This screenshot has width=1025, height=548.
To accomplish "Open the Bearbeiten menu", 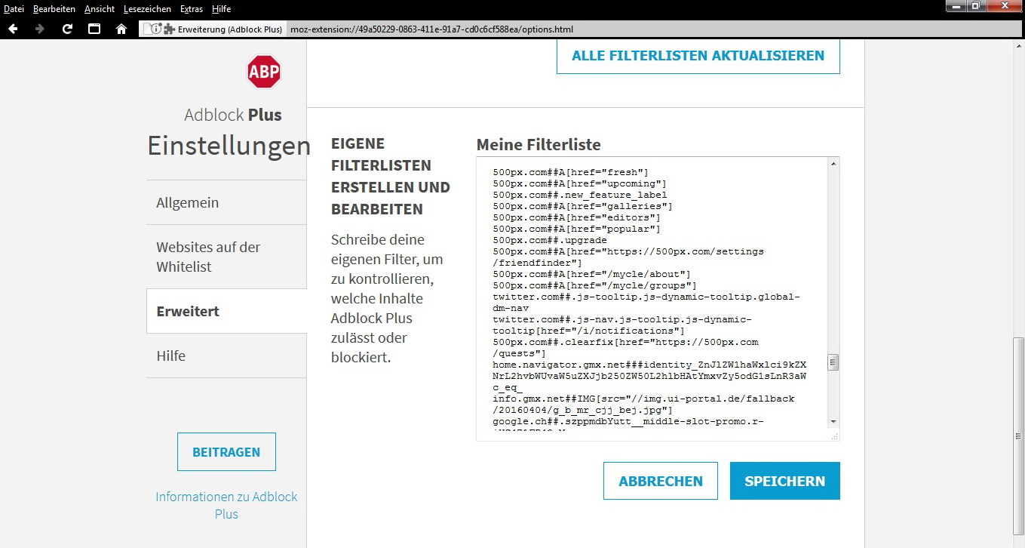I will pos(54,9).
